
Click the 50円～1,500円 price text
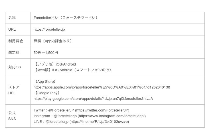(x=46, y=53)
